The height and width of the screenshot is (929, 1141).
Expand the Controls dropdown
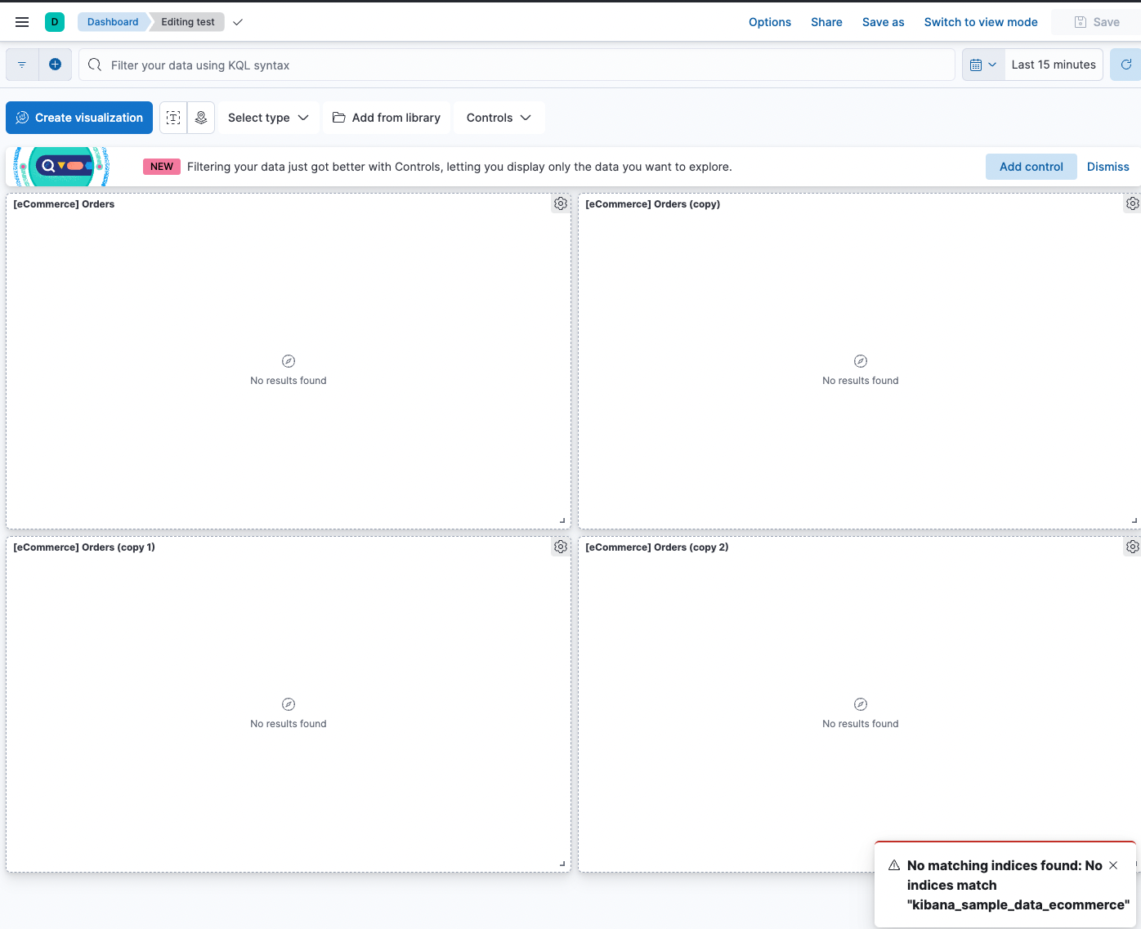[499, 118]
